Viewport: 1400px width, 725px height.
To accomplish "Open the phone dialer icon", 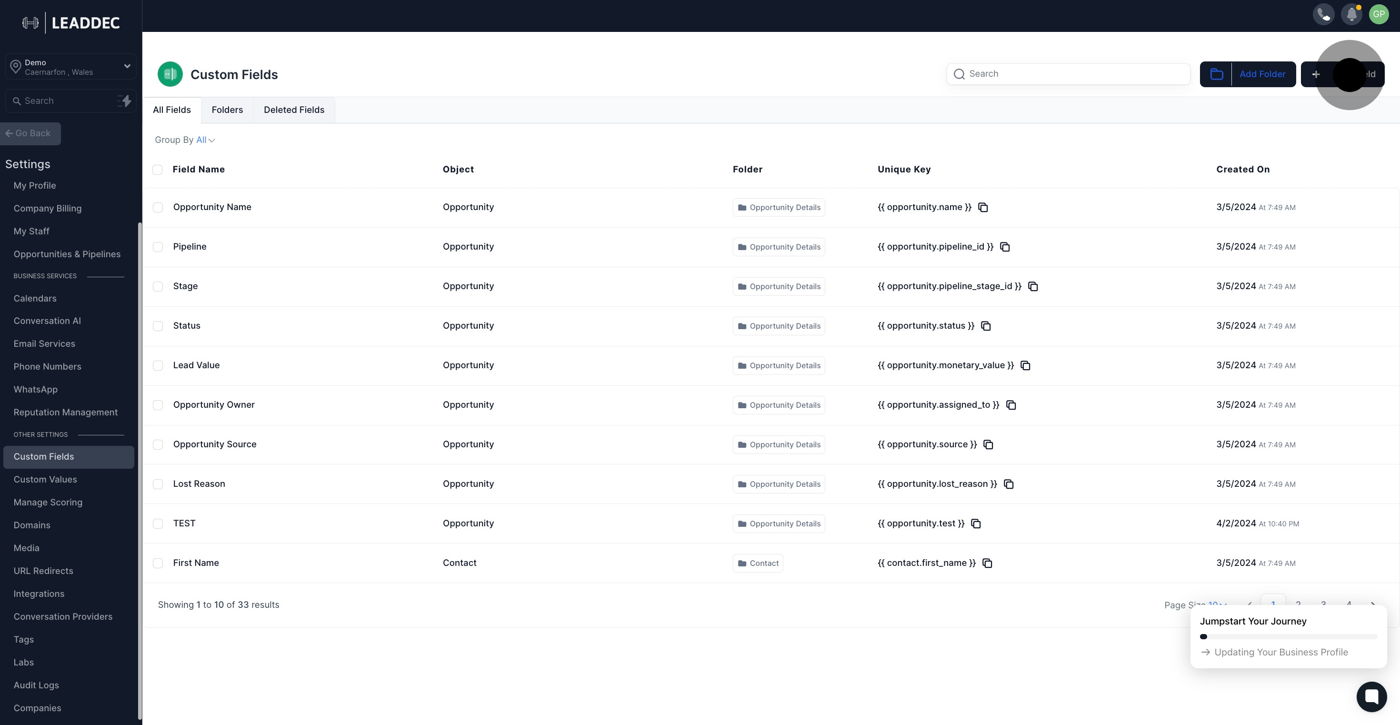I will [1323, 14].
